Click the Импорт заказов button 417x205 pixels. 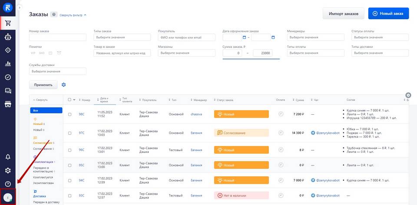click(x=343, y=13)
